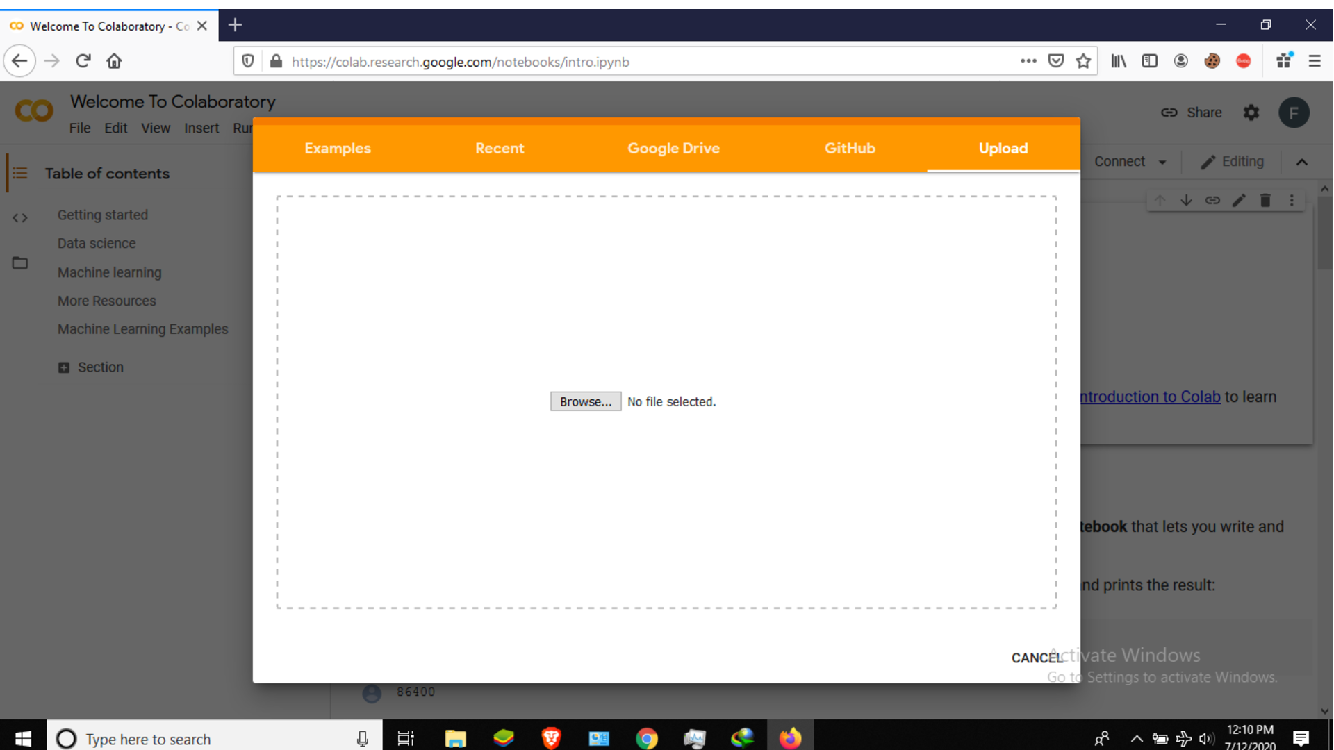Screen dimensions: 1334x750
Task: Open the Edit menu
Action: [x=116, y=128]
